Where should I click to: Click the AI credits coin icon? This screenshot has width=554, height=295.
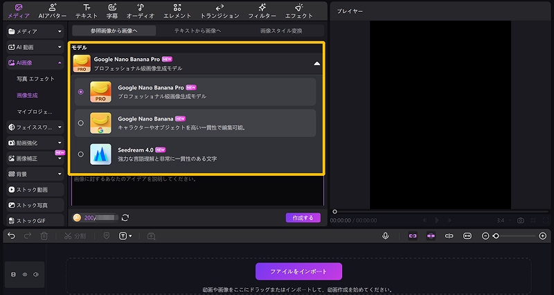77,217
